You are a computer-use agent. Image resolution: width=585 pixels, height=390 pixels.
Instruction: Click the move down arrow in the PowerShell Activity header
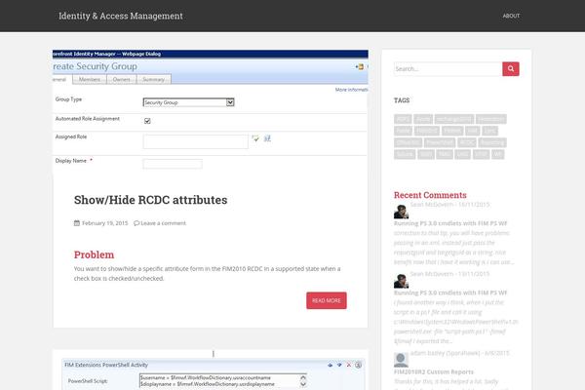(x=339, y=365)
